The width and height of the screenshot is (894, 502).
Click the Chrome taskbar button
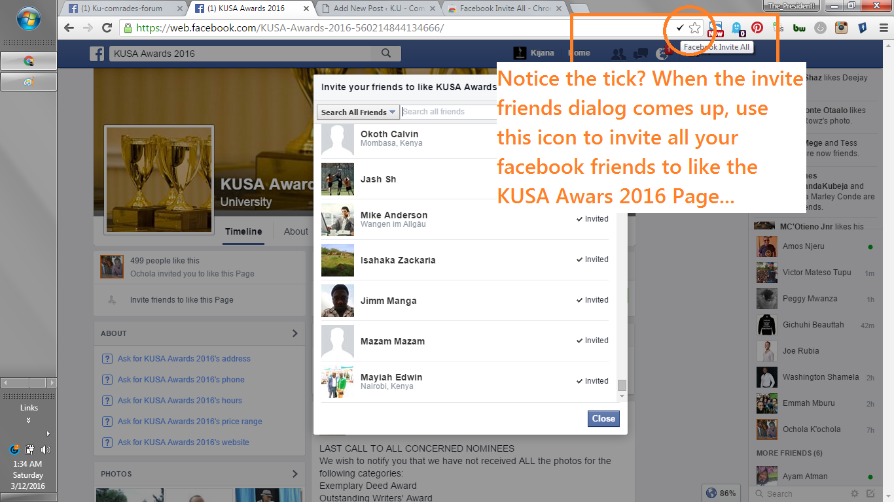[x=29, y=61]
